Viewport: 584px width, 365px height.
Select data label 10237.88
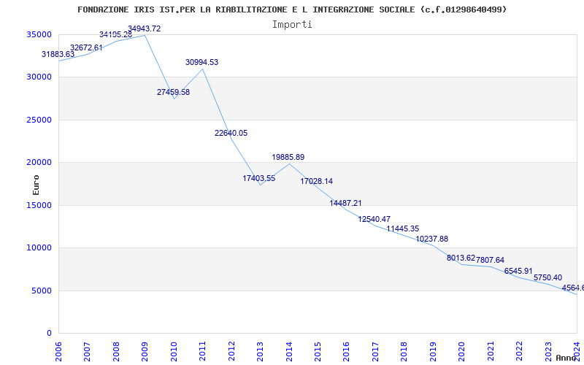432,239
